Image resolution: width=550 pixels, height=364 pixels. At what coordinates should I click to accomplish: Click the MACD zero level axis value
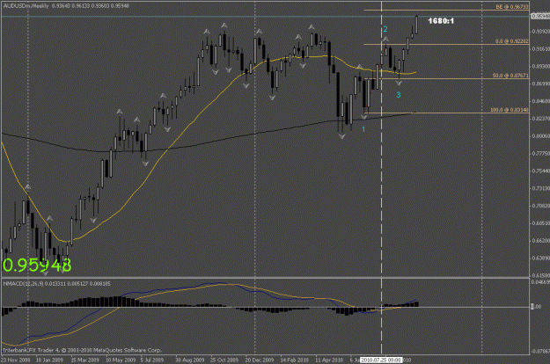(536, 307)
